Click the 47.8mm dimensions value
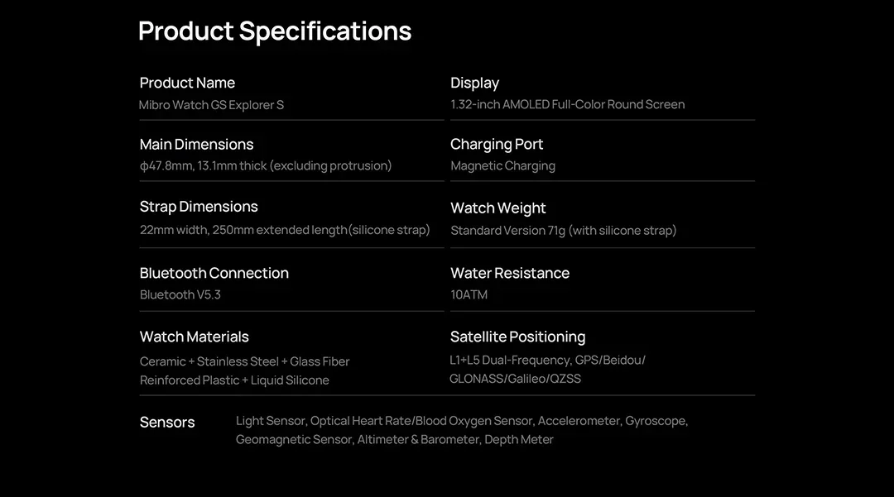 click(266, 165)
